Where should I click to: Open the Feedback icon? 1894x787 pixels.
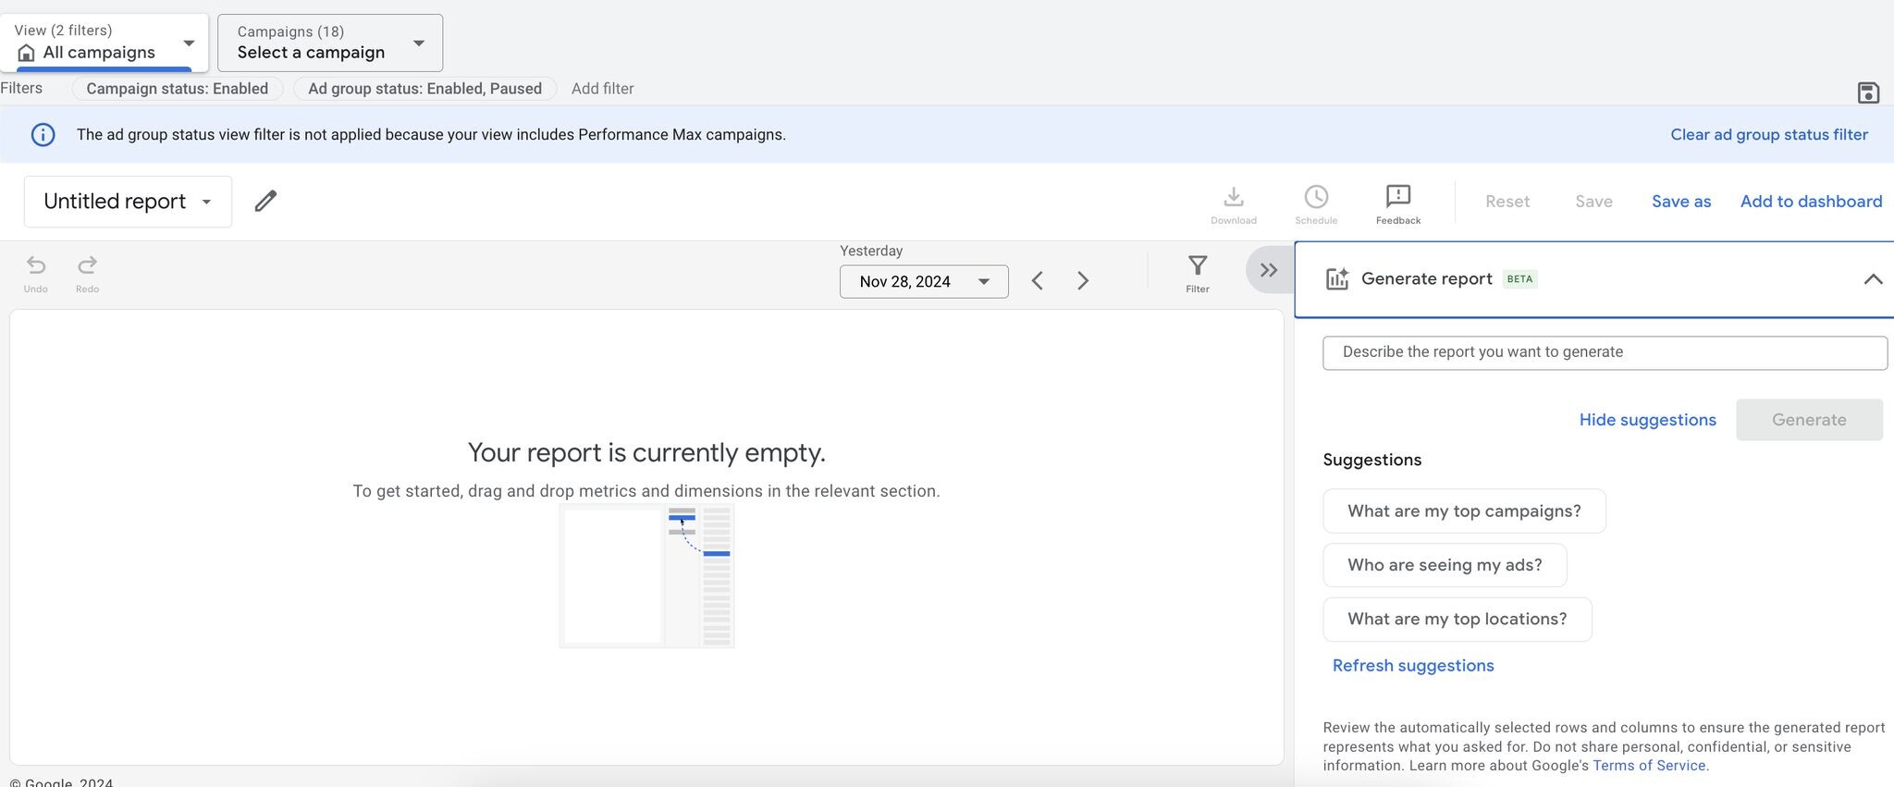point(1398,205)
